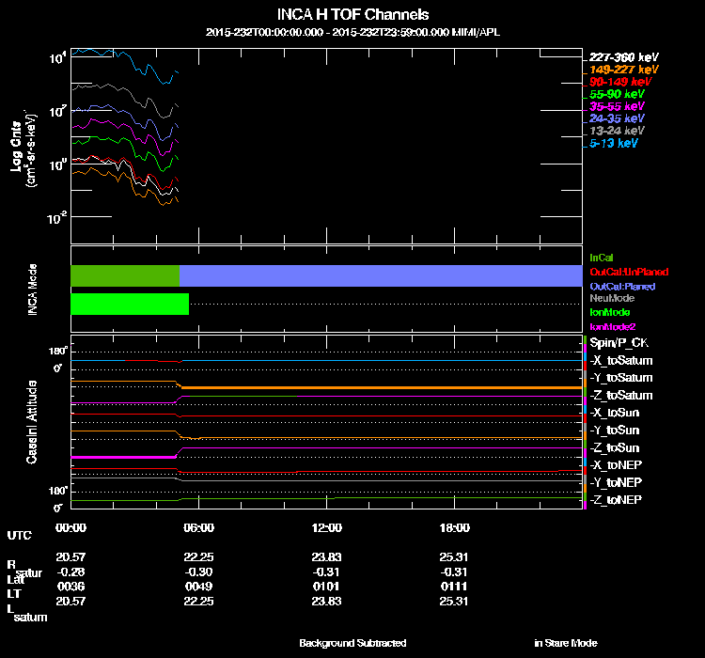
Task: Select the IonMode legend label
Action: (610, 312)
